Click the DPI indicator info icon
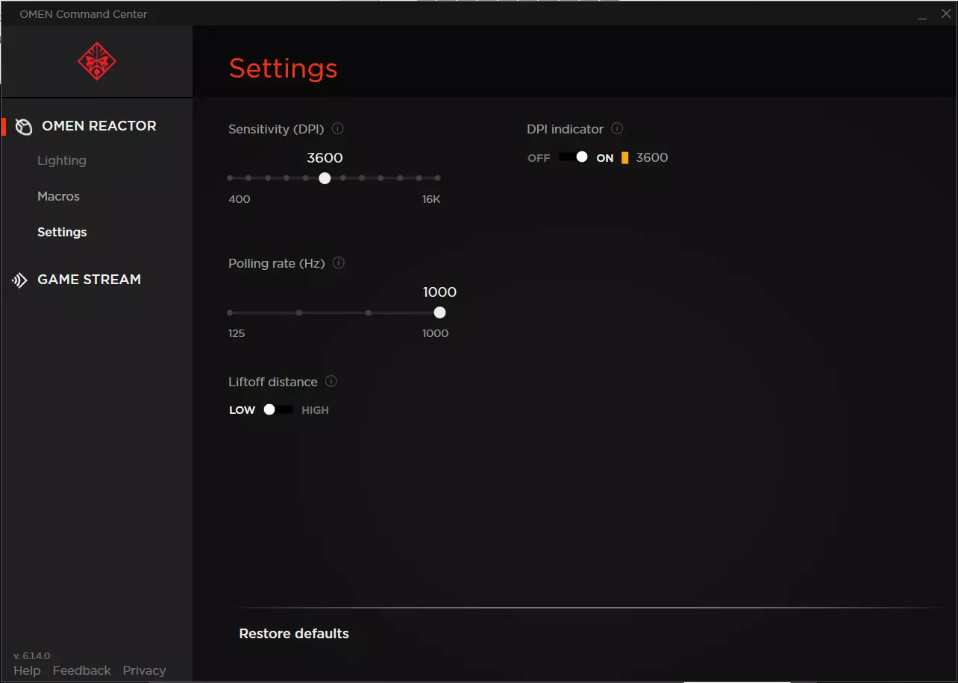The height and width of the screenshot is (683, 958). point(617,129)
